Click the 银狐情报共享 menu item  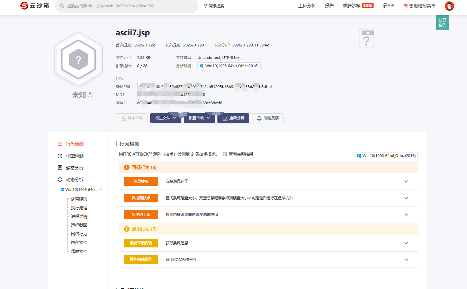tap(419, 6)
